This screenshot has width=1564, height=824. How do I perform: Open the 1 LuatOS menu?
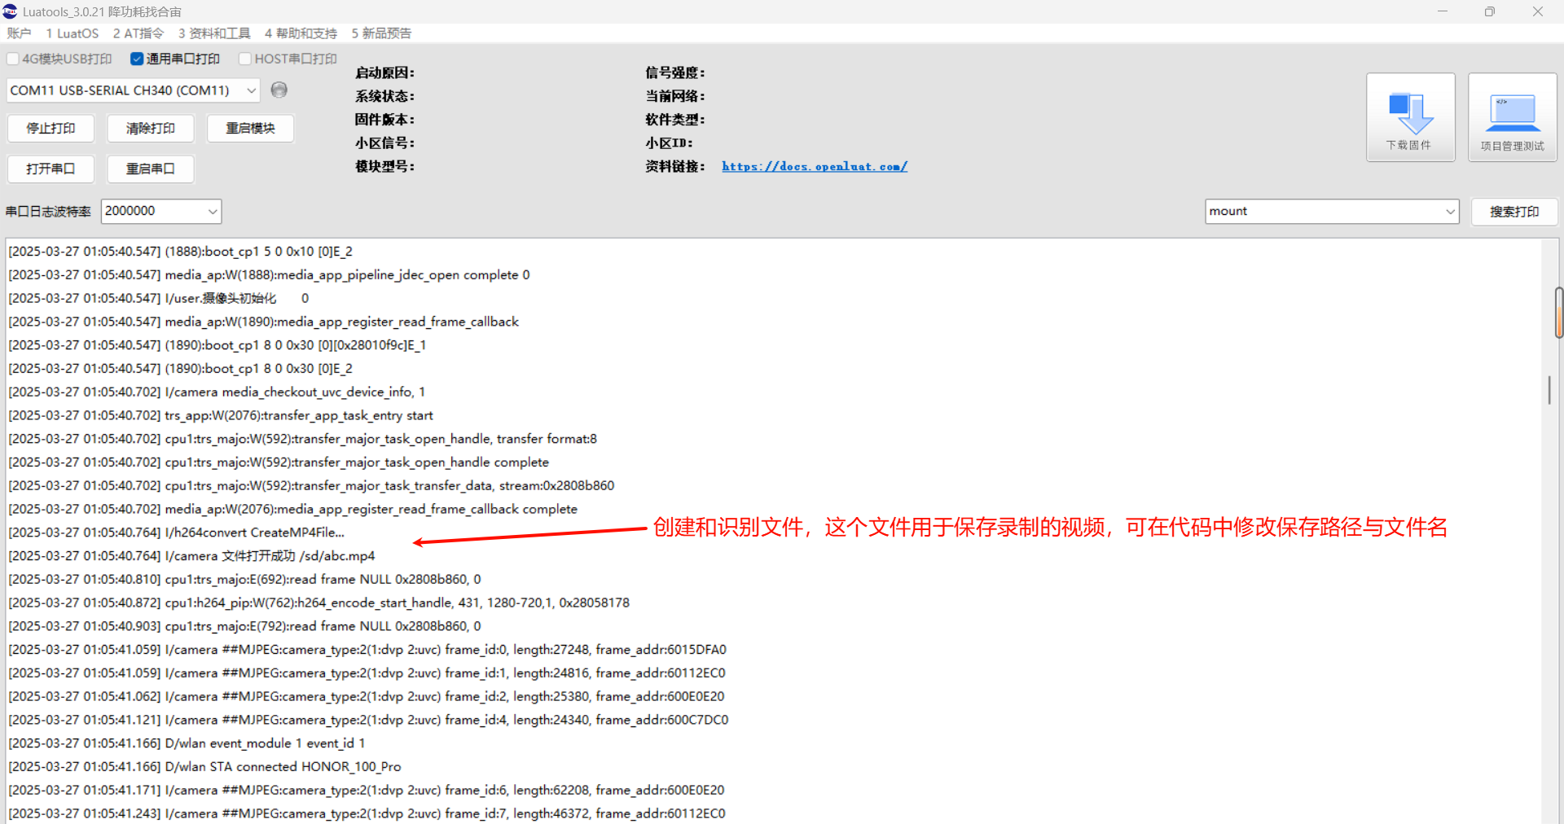coord(72,33)
